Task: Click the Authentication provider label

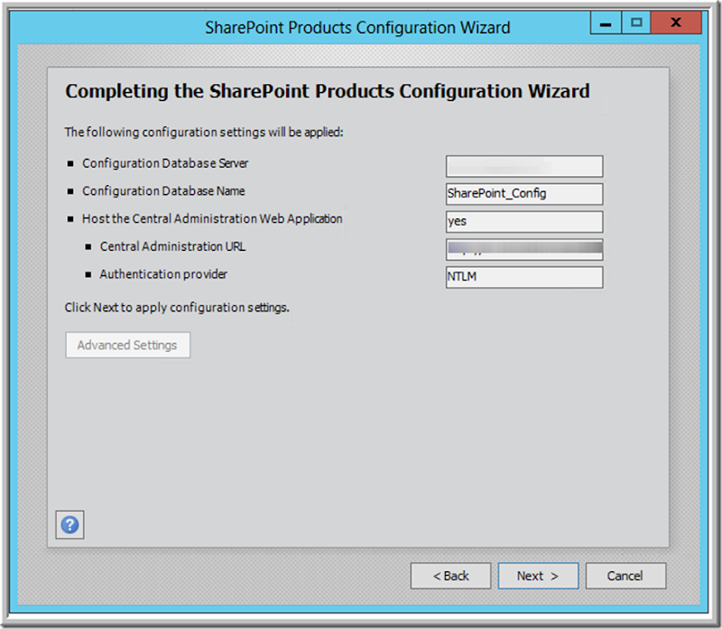Action: coord(163,274)
